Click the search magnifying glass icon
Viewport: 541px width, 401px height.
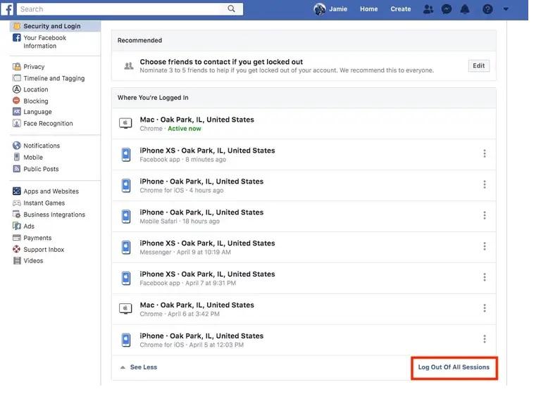pos(232,9)
